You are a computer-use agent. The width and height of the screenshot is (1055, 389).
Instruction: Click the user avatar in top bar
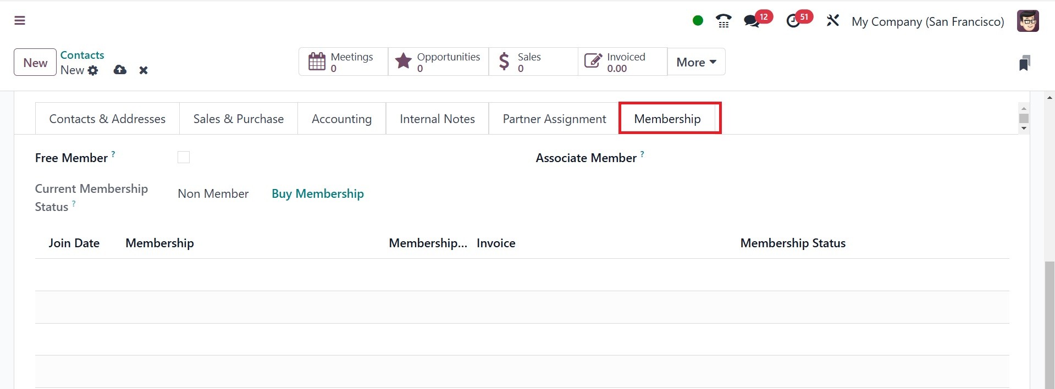(1028, 21)
